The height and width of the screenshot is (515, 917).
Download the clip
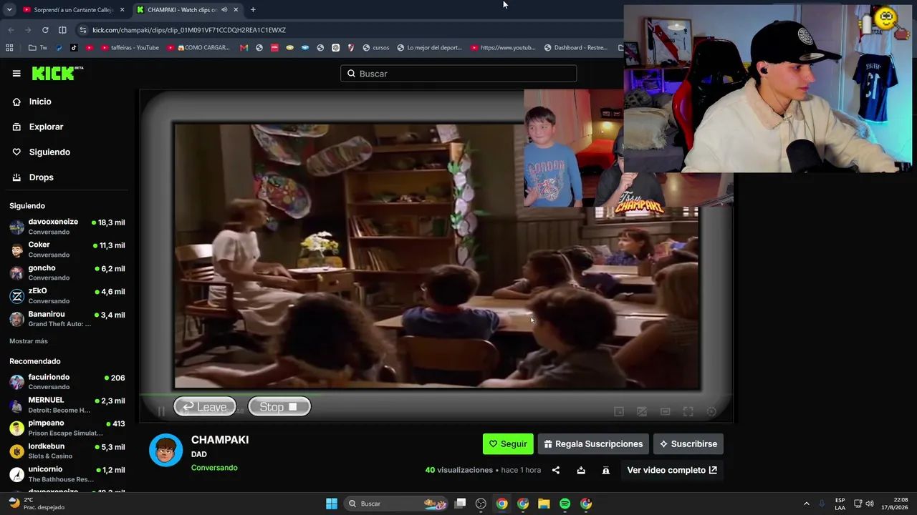[581, 470]
